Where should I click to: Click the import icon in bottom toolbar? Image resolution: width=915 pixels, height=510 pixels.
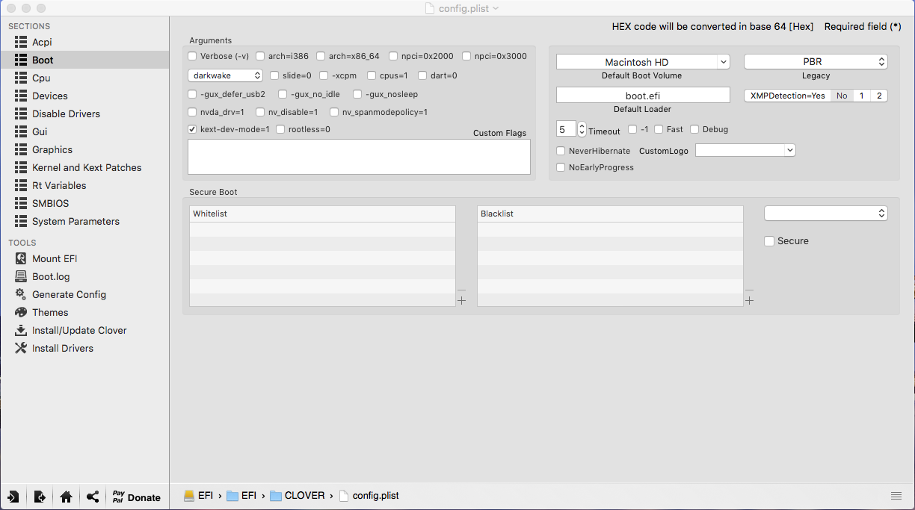13,497
